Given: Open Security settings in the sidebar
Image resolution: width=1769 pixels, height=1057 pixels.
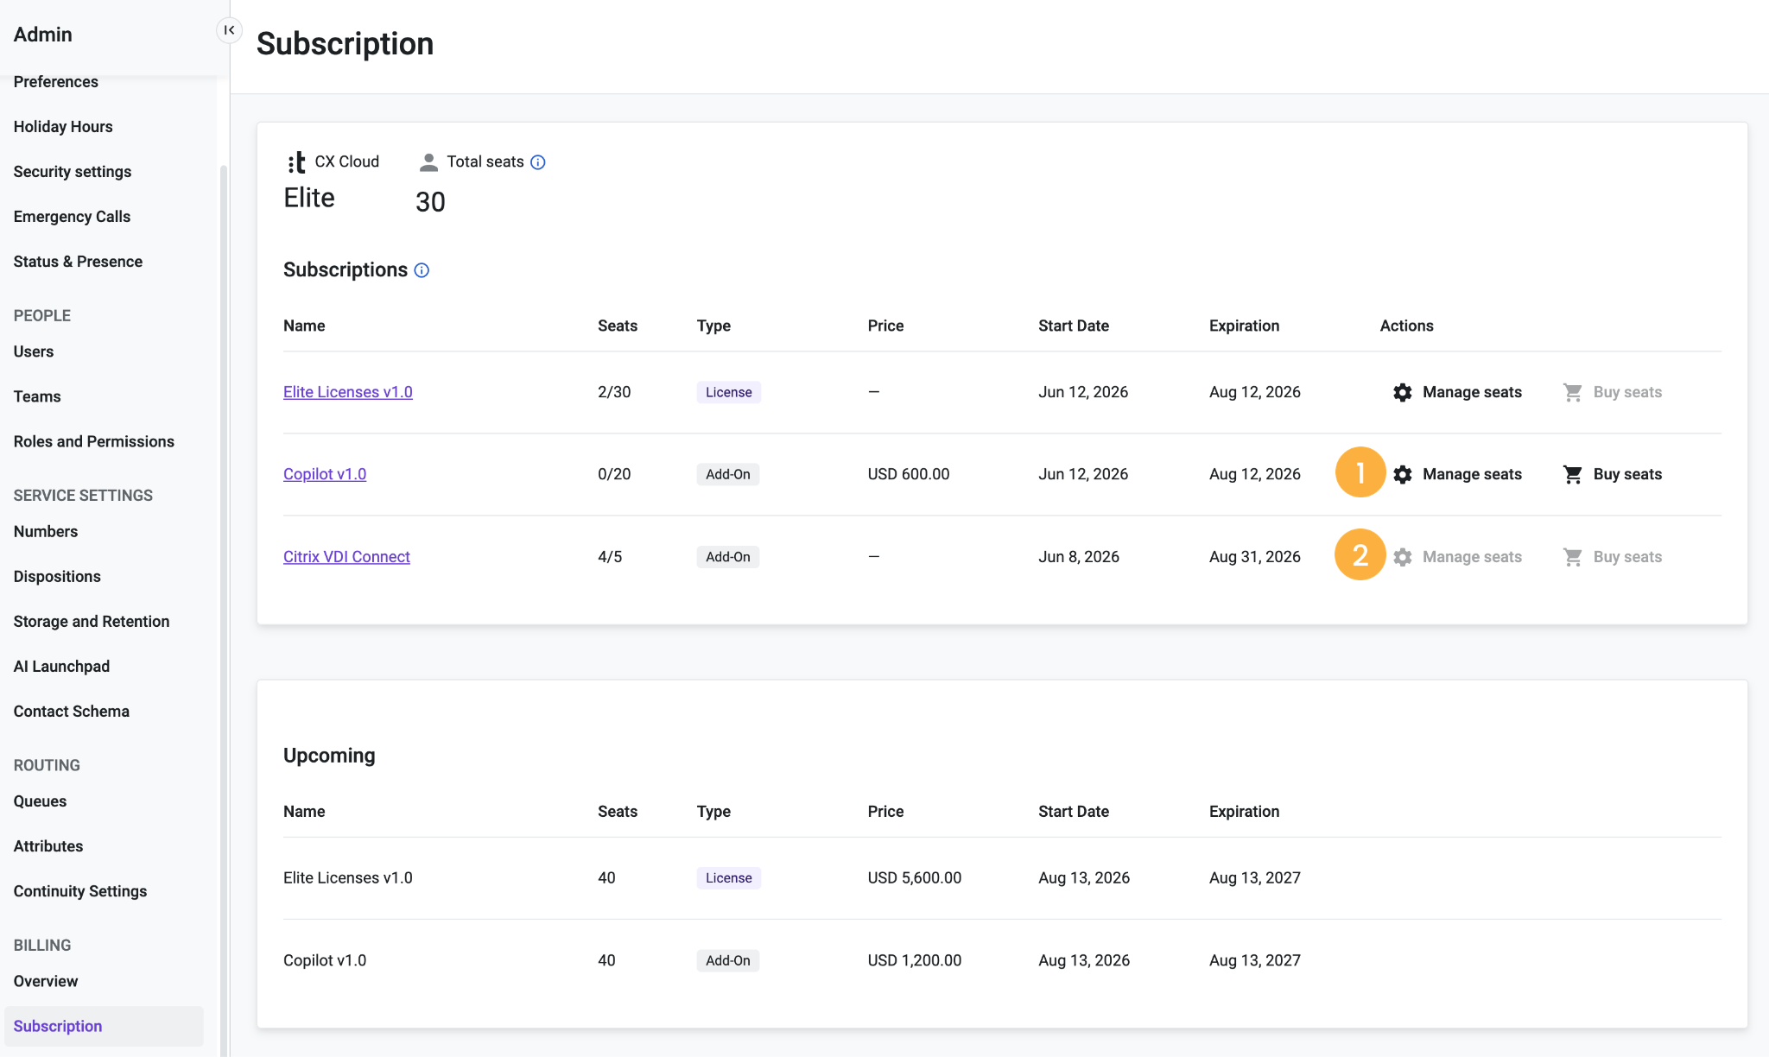Looking at the screenshot, I should 73,172.
